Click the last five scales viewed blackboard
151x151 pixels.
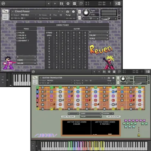point(77,128)
